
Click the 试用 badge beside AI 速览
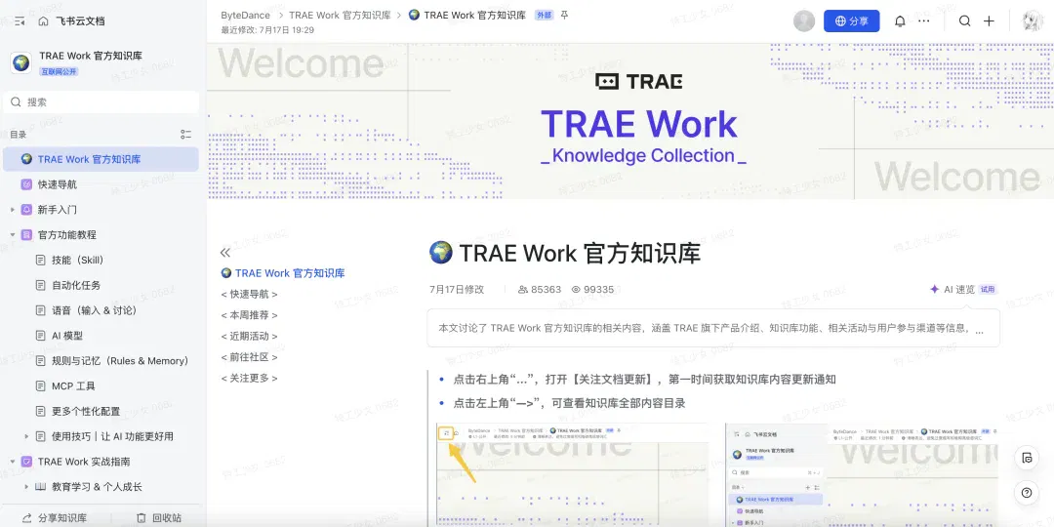988,289
